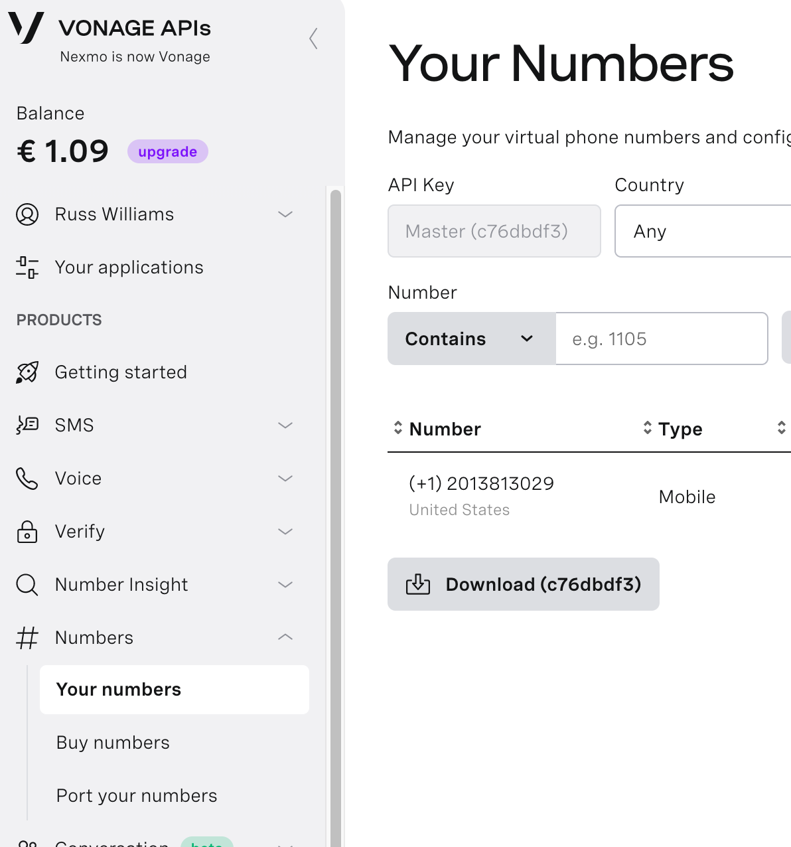The image size is (791, 847).
Task: Open the Country dropdown set to Any
Action: tap(702, 231)
